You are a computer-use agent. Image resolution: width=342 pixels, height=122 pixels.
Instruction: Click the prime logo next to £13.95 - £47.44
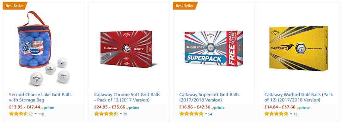[x=47, y=108]
